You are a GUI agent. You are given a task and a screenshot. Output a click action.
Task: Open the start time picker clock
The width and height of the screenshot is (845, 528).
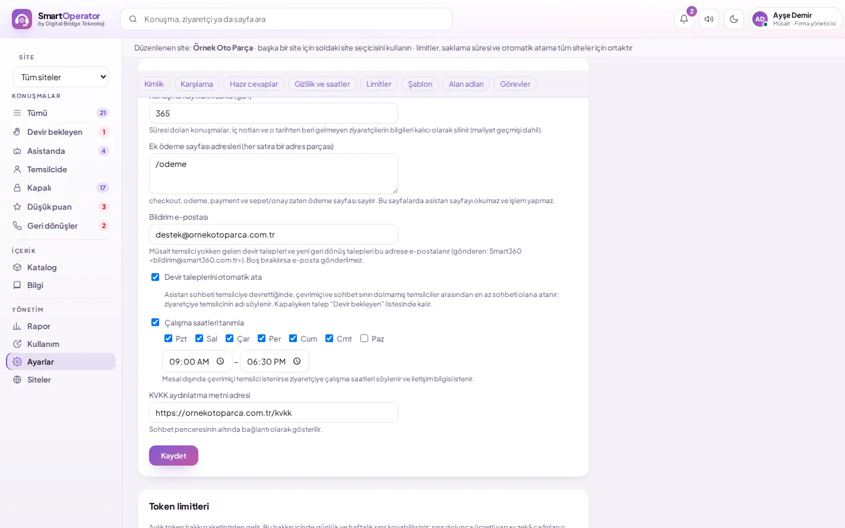(x=220, y=361)
